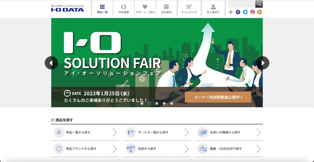Click コーナー別説明動画公開中！ orange button
This screenshot has width=314, height=162.
click(x=218, y=97)
